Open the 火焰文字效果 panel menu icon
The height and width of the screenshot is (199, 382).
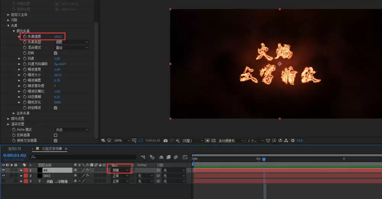(66, 149)
